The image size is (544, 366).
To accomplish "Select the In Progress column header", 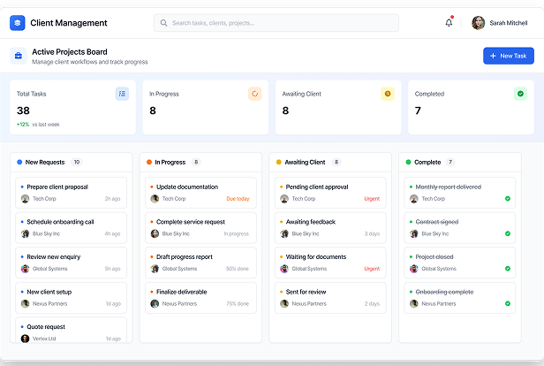I will [x=170, y=163].
